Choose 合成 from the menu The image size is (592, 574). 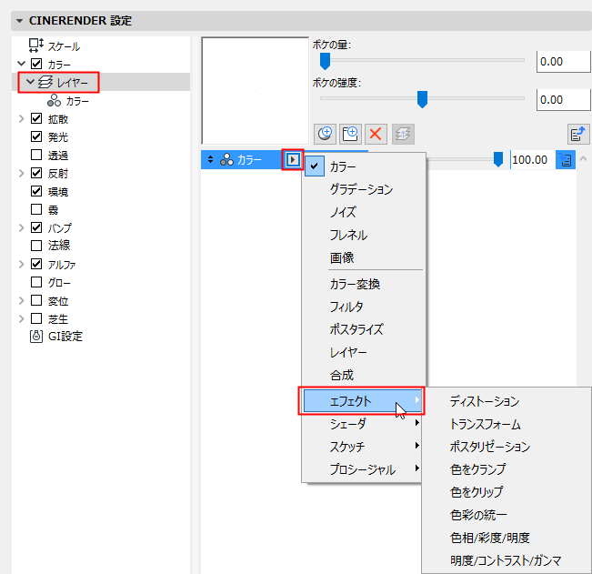coord(364,375)
